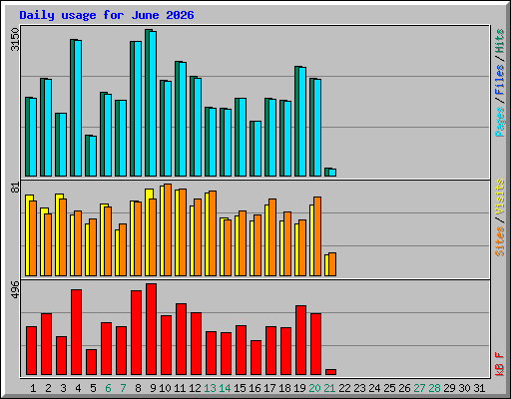Click day label 25 on the x-axis
The height and width of the screenshot is (399, 511).
(389, 388)
